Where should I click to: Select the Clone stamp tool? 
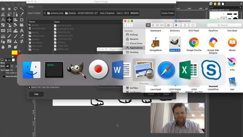[x=15, y=41]
